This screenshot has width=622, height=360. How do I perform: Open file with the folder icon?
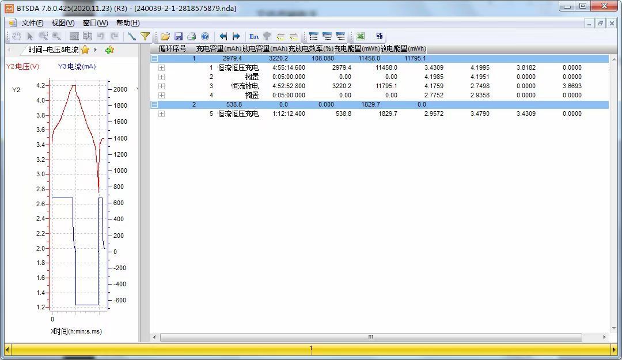pos(165,36)
